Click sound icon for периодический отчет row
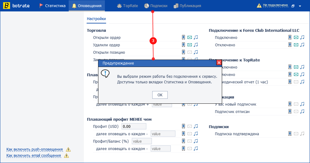The height and width of the screenshot is (163, 310). [302, 82]
